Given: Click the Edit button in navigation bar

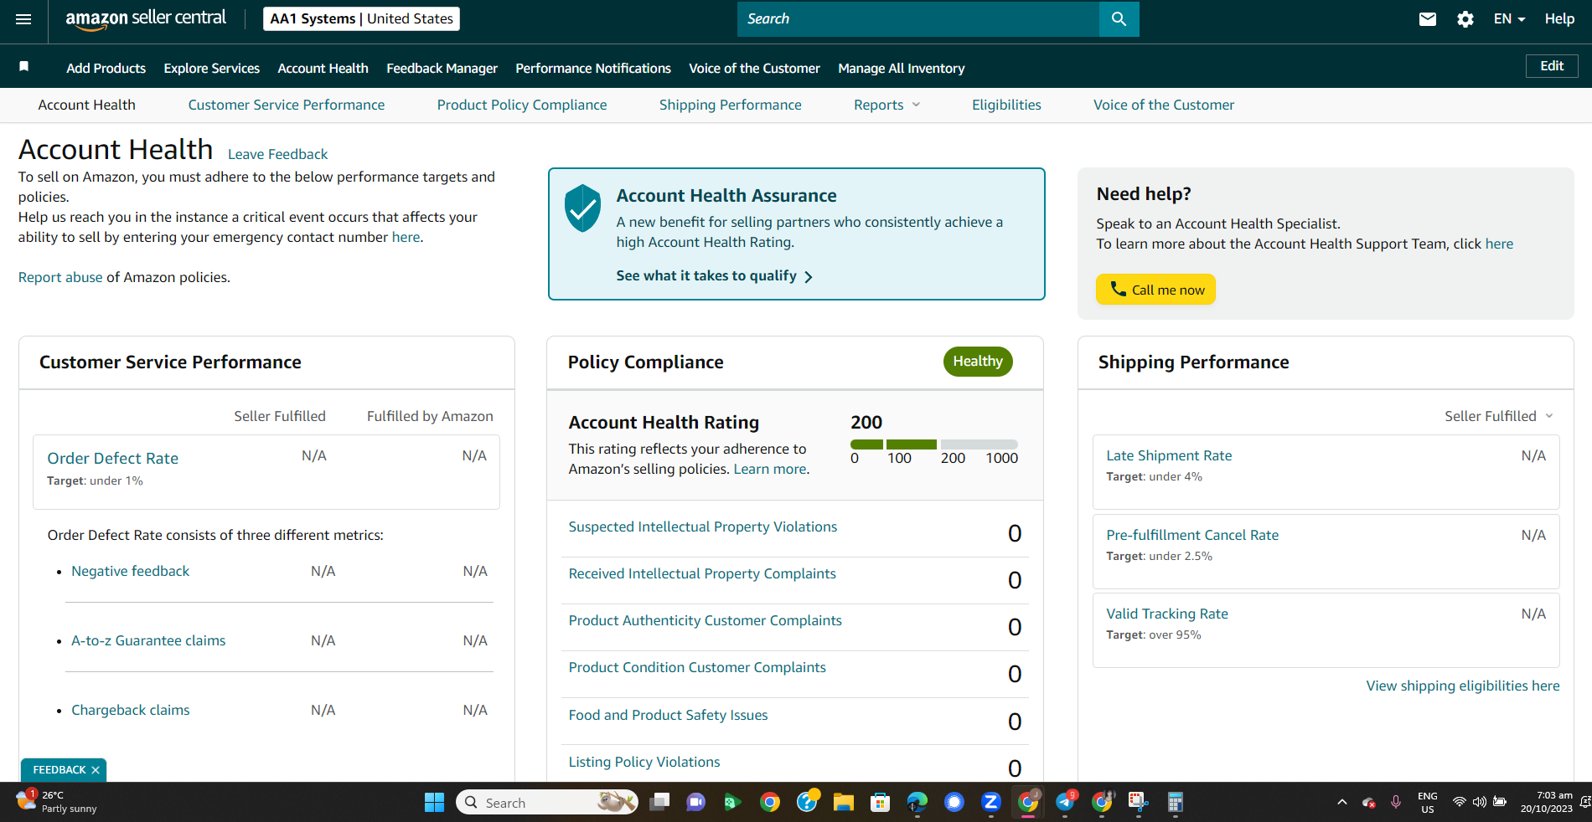Looking at the screenshot, I should click(x=1552, y=66).
